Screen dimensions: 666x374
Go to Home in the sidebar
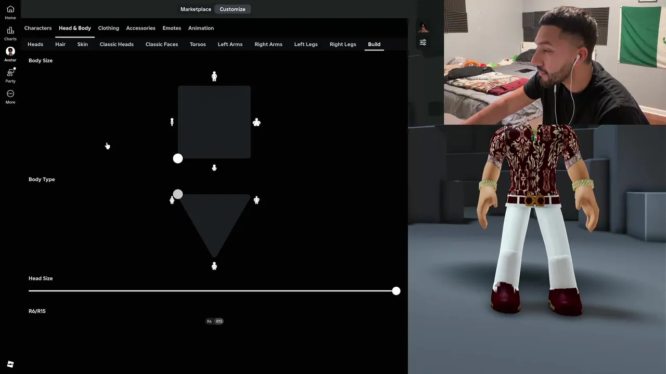[x=10, y=12]
